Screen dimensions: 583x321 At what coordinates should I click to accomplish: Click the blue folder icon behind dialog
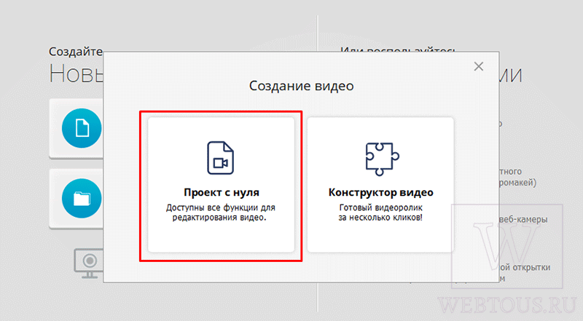click(x=82, y=198)
